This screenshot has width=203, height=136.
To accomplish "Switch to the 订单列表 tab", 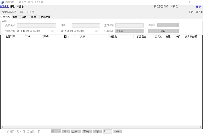I will pos(5,17).
